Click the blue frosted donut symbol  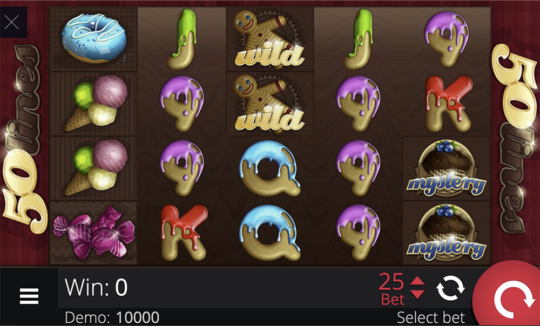[93, 38]
